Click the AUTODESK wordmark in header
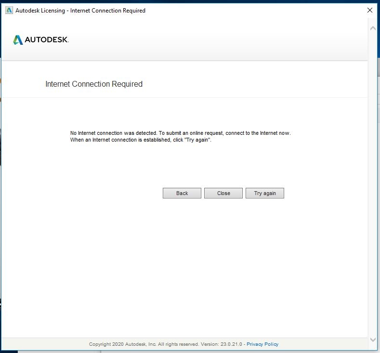380x353 pixels. click(47, 39)
